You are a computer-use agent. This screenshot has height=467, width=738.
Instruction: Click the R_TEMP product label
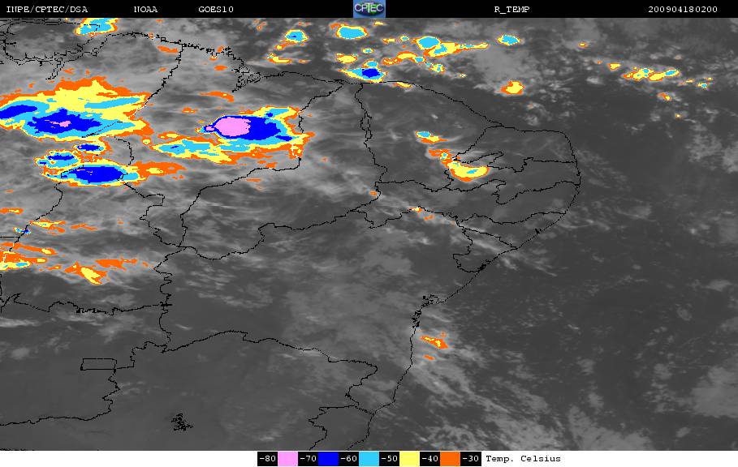511,10
